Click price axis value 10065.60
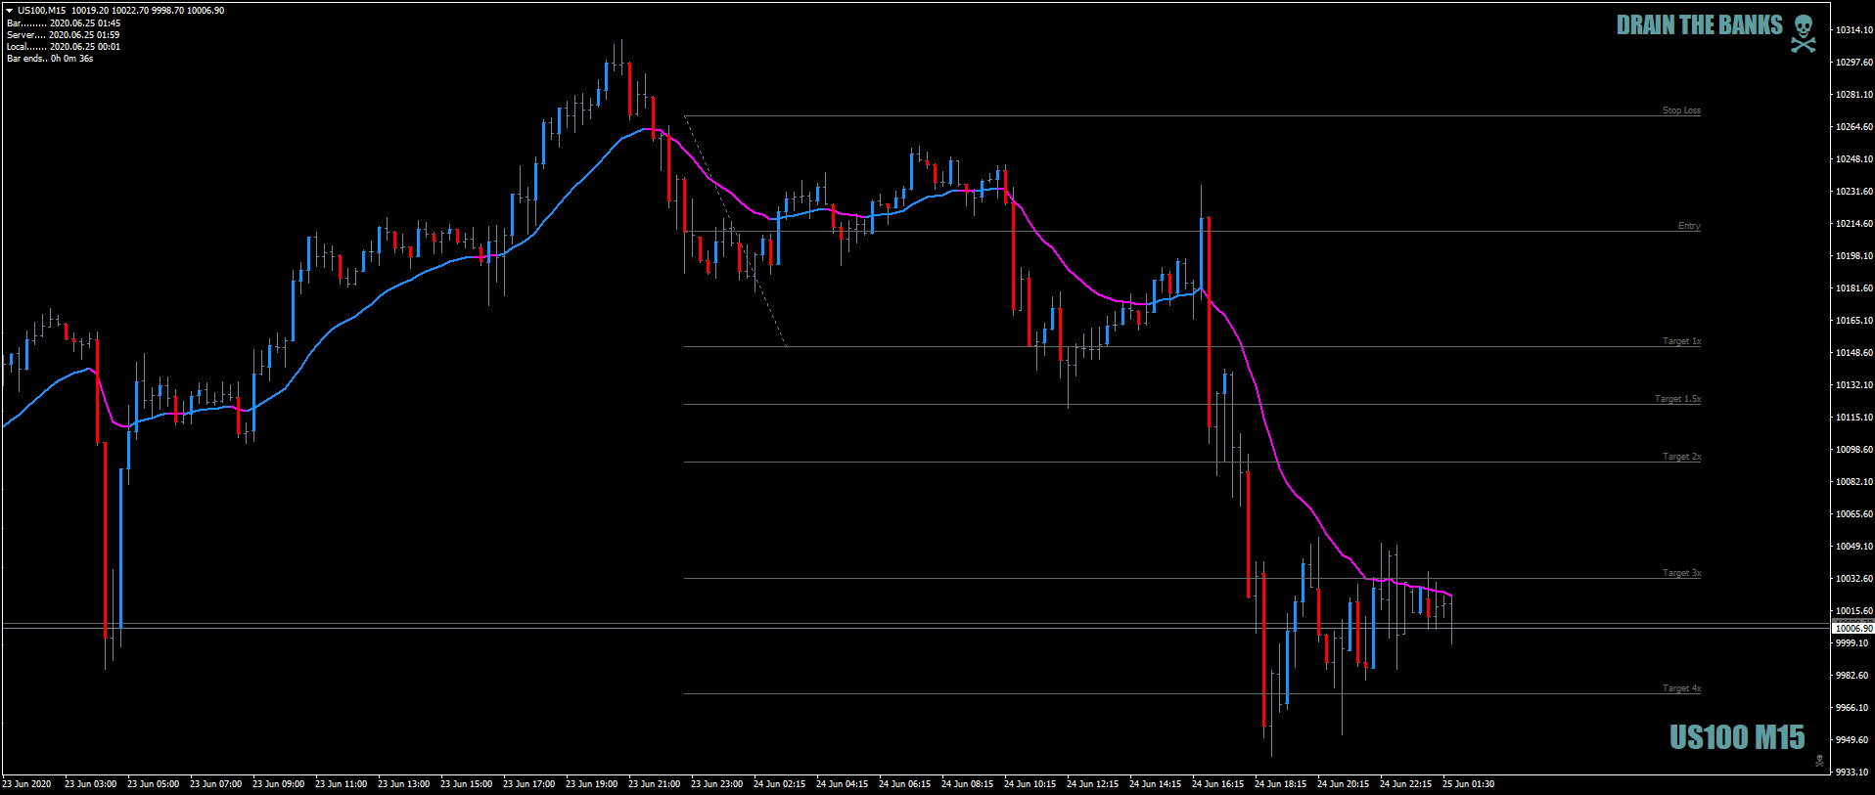This screenshot has width=1875, height=795. click(x=1853, y=514)
